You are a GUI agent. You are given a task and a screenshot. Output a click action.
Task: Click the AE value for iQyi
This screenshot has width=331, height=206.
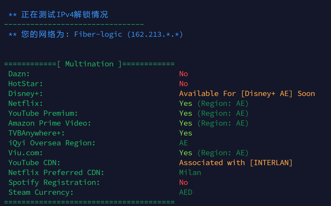tap(183, 143)
